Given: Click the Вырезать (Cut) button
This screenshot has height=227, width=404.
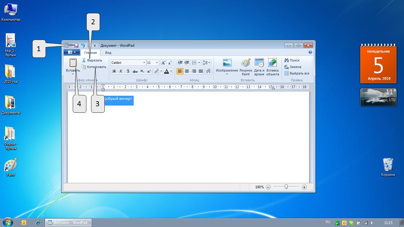Looking at the screenshot, I should click(x=92, y=60).
